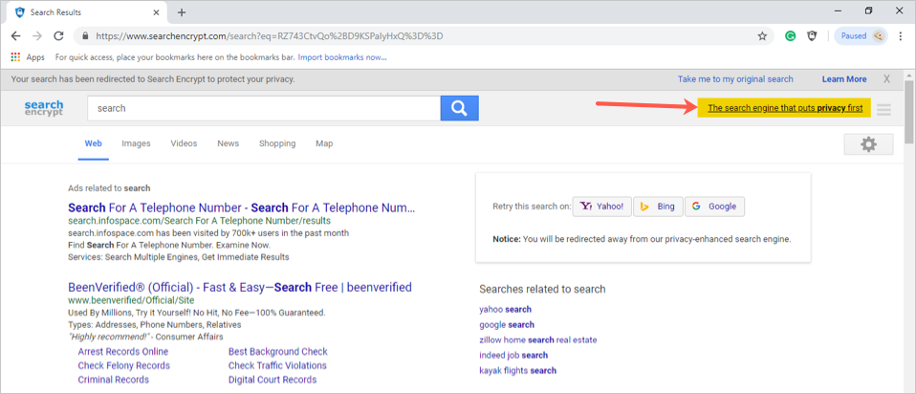Switch to the Images tab
Image resolution: width=916 pixels, height=394 pixels.
point(136,143)
